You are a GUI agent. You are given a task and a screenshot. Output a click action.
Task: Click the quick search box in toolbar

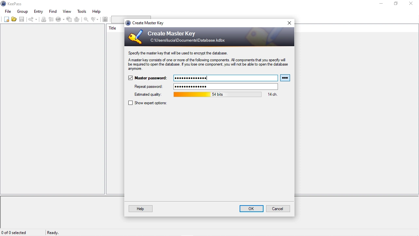131,19
